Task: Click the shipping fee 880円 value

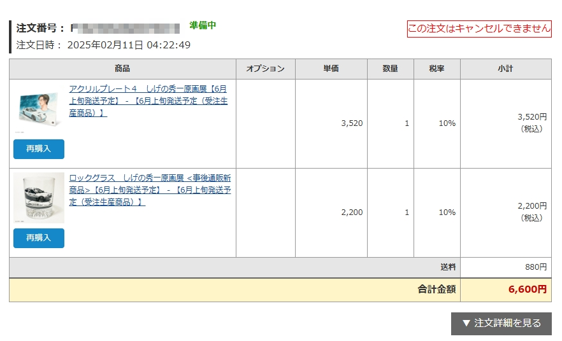Action: [x=536, y=267]
